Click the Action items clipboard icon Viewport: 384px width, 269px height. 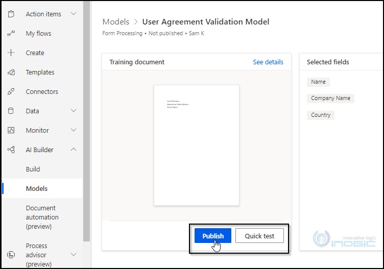coord(11,14)
